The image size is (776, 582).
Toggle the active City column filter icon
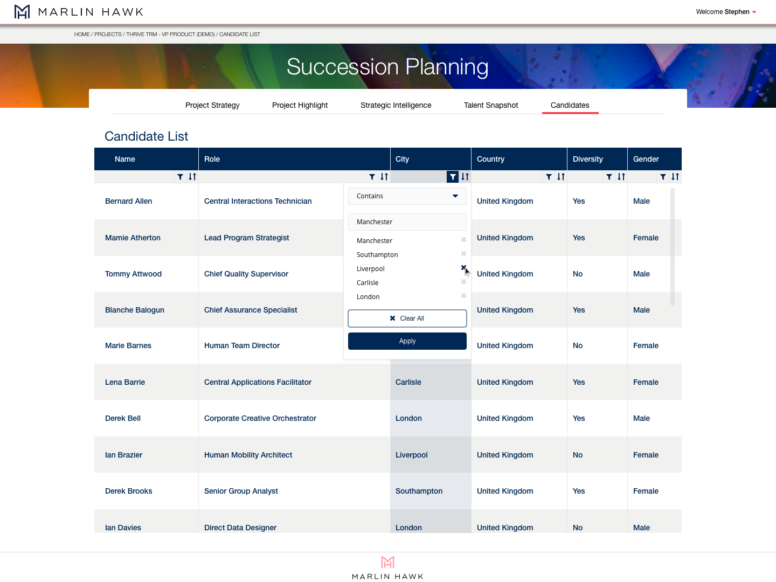point(453,177)
